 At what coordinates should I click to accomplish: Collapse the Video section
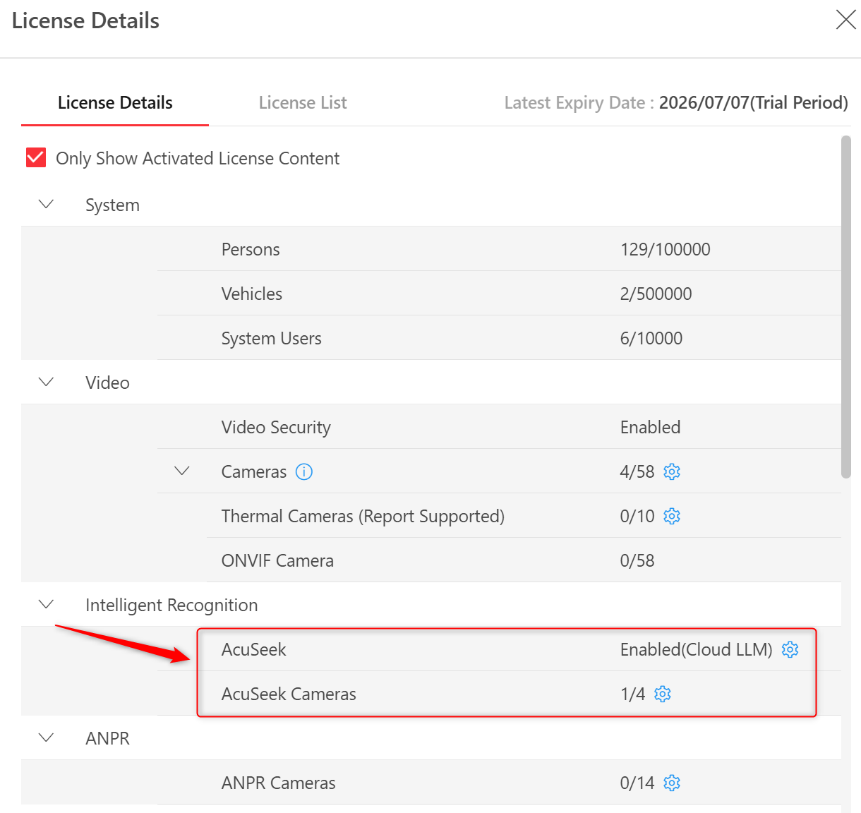coord(47,383)
